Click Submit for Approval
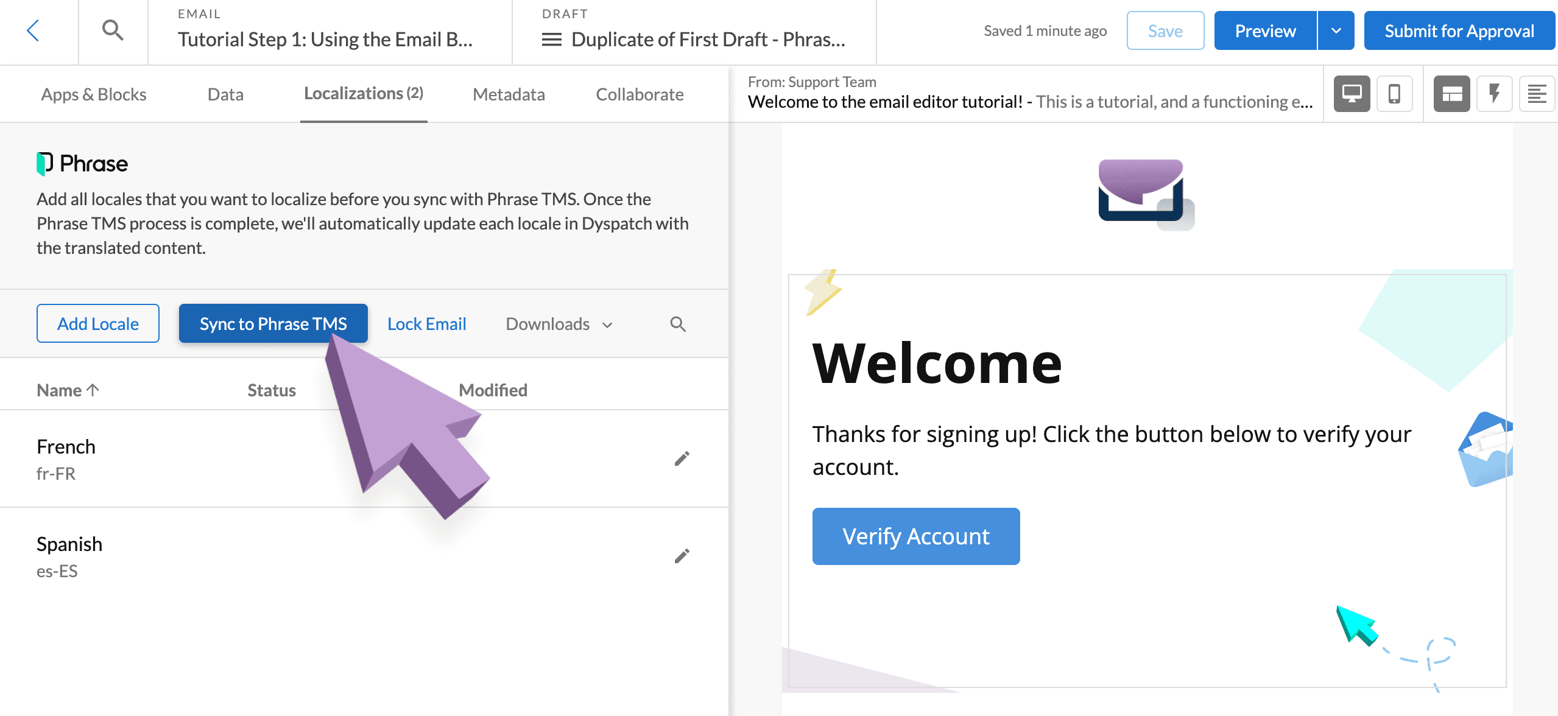The image size is (1558, 716). [x=1459, y=30]
